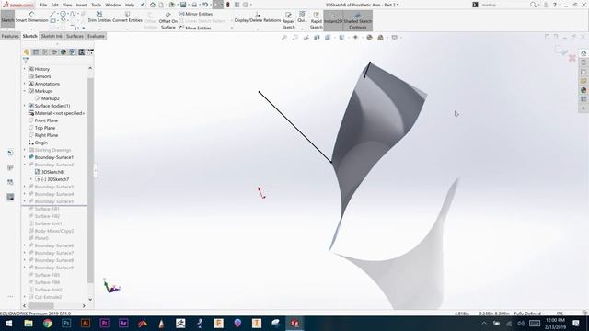589x331 pixels.
Task: Expand the History tree node
Action: [25, 69]
